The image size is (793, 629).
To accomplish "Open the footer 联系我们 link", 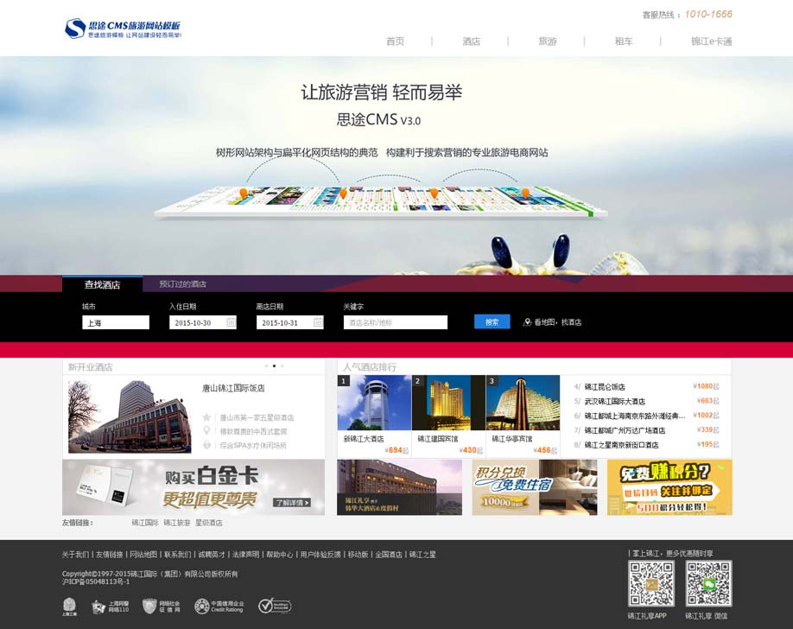I will [x=177, y=555].
